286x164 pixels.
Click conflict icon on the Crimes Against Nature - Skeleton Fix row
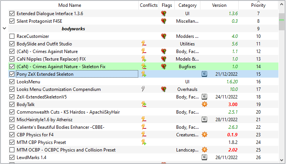pos(144,66)
